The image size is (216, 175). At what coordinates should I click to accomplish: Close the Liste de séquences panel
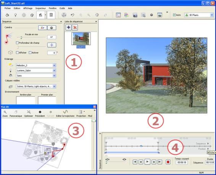click(96, 22)
